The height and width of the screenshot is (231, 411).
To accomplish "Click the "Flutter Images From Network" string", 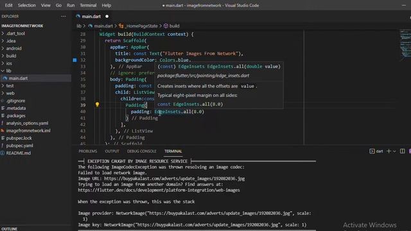I will 200,53.
